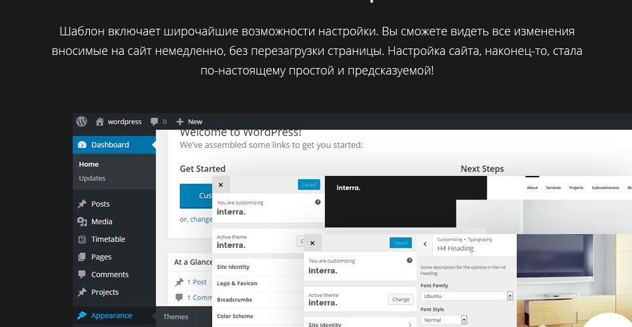Image resolution: width=632 pixels, height=327 pixels.
Task: Open the Appearance menu item
Action: 114,316
